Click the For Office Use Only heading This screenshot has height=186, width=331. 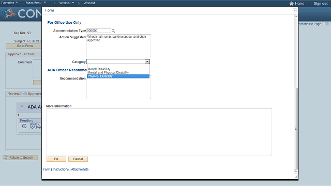(64, 23)
